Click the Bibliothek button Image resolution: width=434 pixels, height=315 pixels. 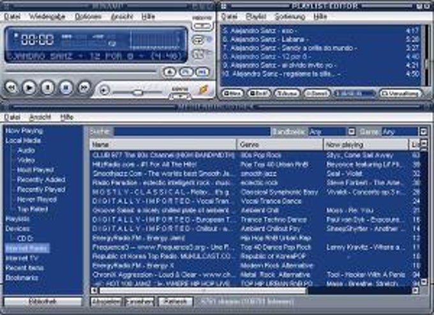point(43,302)
